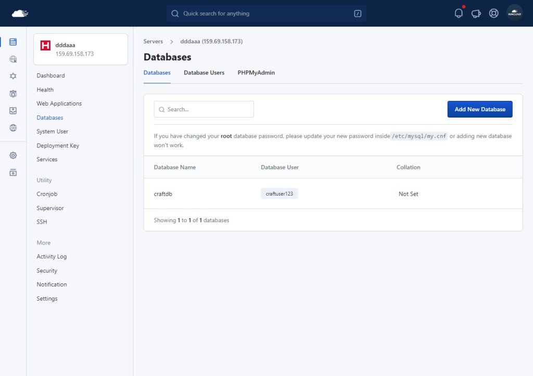Viewport: 533px width, 376px height.
Task: Open Activity Log under More
Action: (52, 256)
